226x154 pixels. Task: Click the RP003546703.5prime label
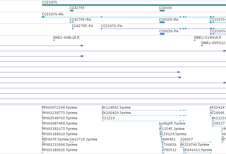(x=59, y=118)
